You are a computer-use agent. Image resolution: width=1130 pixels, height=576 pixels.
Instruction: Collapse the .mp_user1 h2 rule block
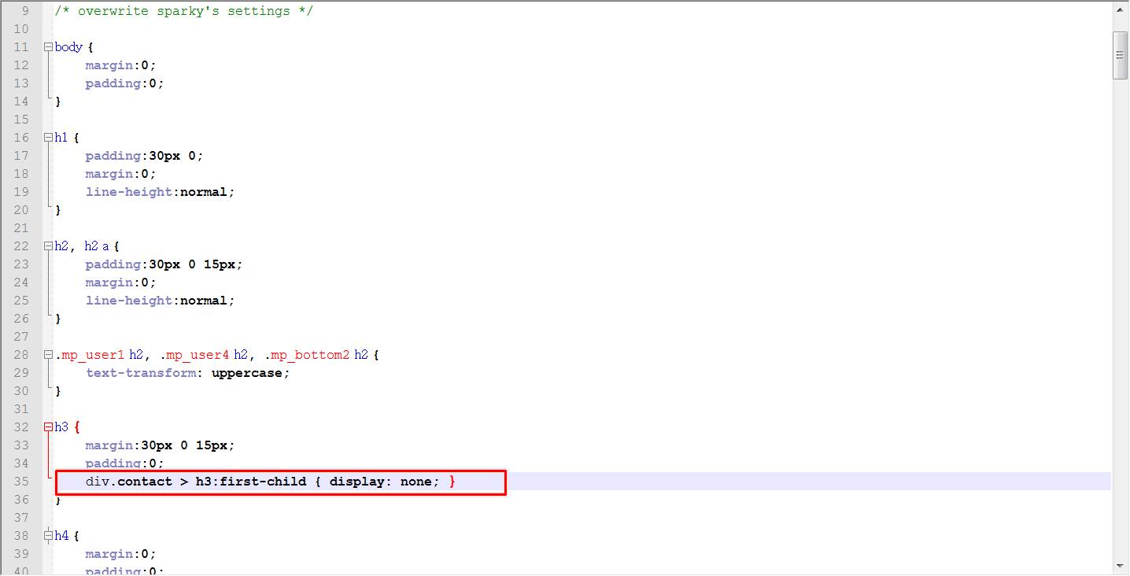pos(48,355)
